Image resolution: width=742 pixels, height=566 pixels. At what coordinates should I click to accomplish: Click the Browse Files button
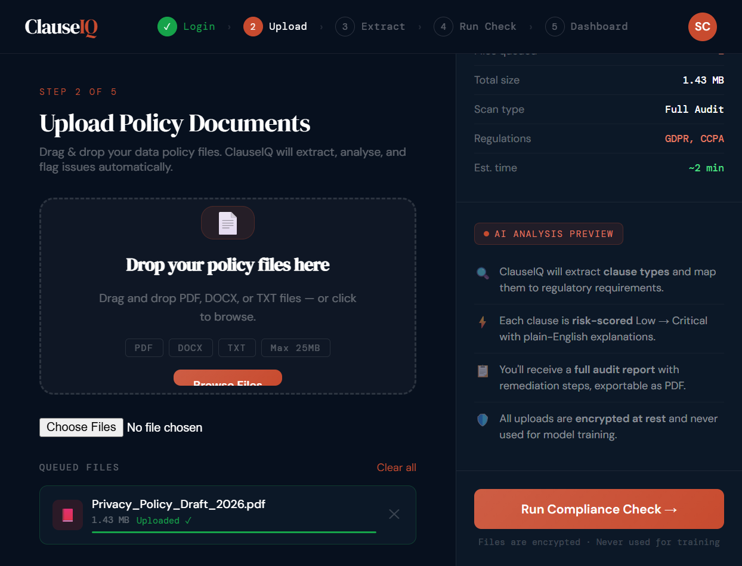tap(228, 379)
